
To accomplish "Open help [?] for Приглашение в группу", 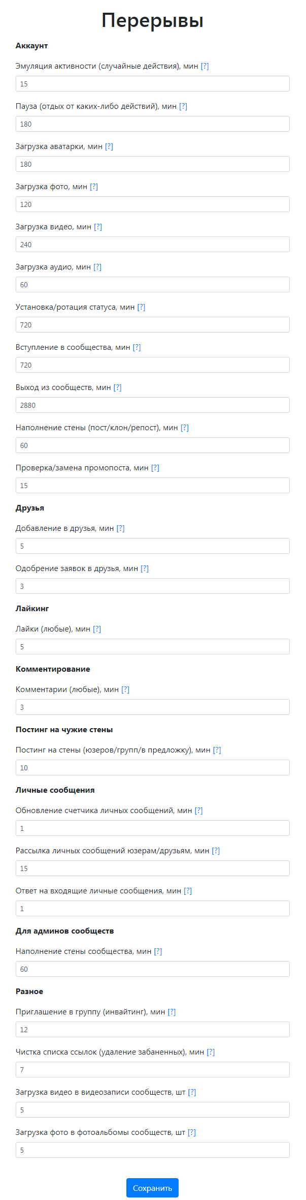I will tap(172, 1012).
